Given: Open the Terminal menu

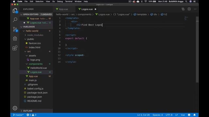Looking at the screenshot, I should point(69,1).
